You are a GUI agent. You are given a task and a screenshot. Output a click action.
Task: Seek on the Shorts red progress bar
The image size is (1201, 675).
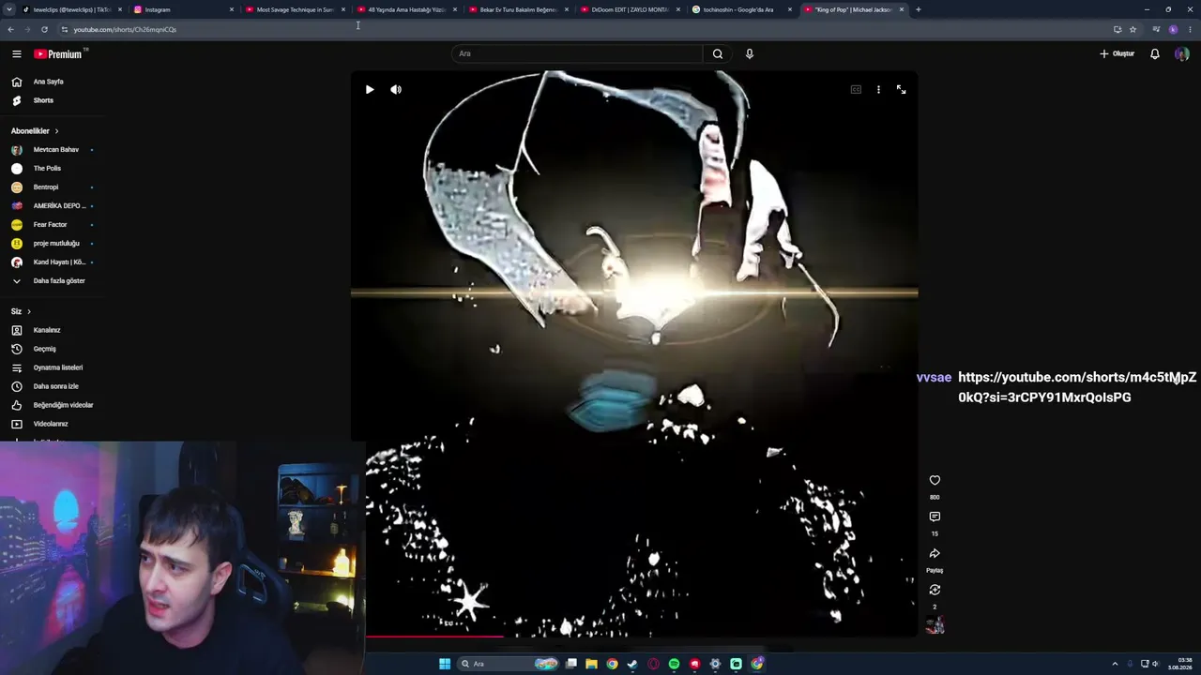click(x=634, y=637)
